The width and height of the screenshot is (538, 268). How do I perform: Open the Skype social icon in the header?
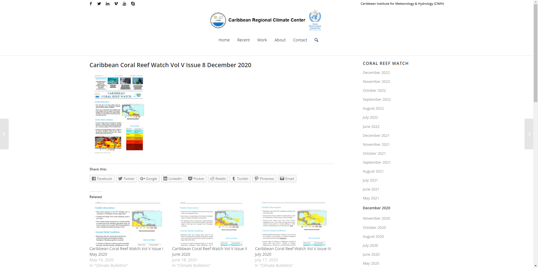[133, 4]
